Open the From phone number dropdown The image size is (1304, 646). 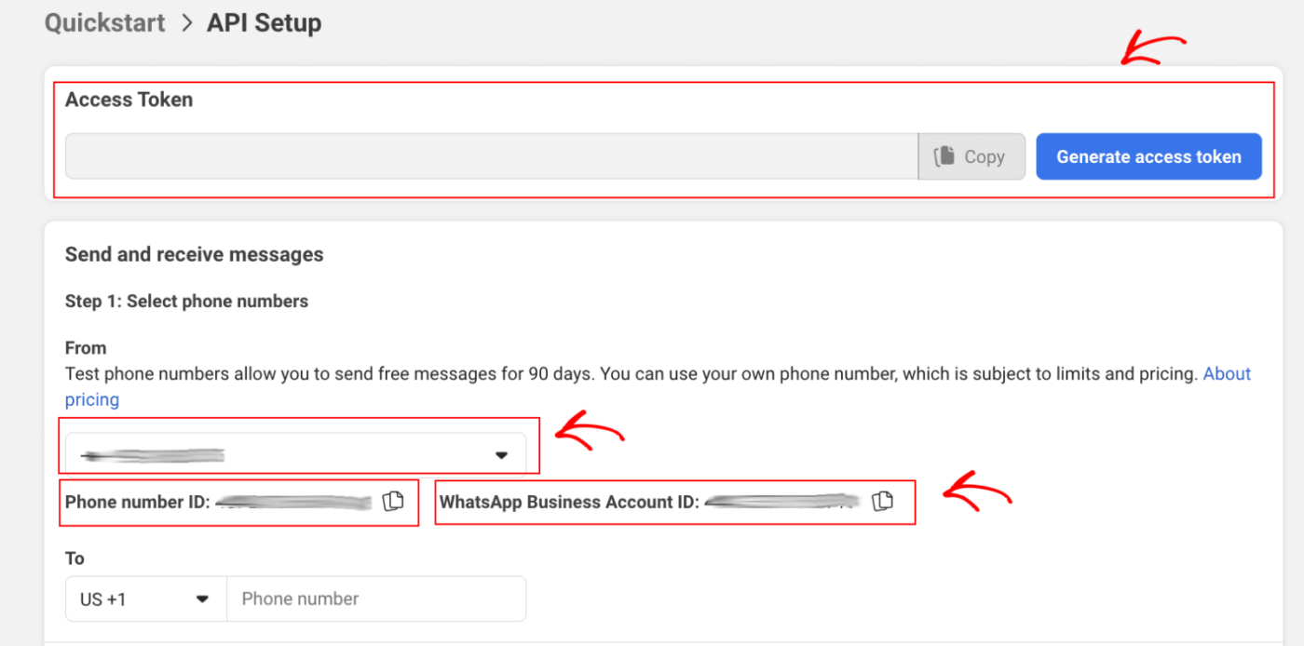[x=296, y=454]
